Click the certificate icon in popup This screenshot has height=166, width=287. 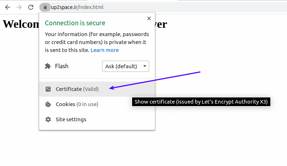pos(48,89)
